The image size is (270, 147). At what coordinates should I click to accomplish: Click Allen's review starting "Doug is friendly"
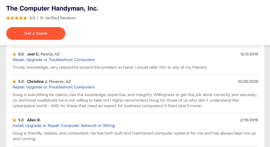[x=134, y=136]
